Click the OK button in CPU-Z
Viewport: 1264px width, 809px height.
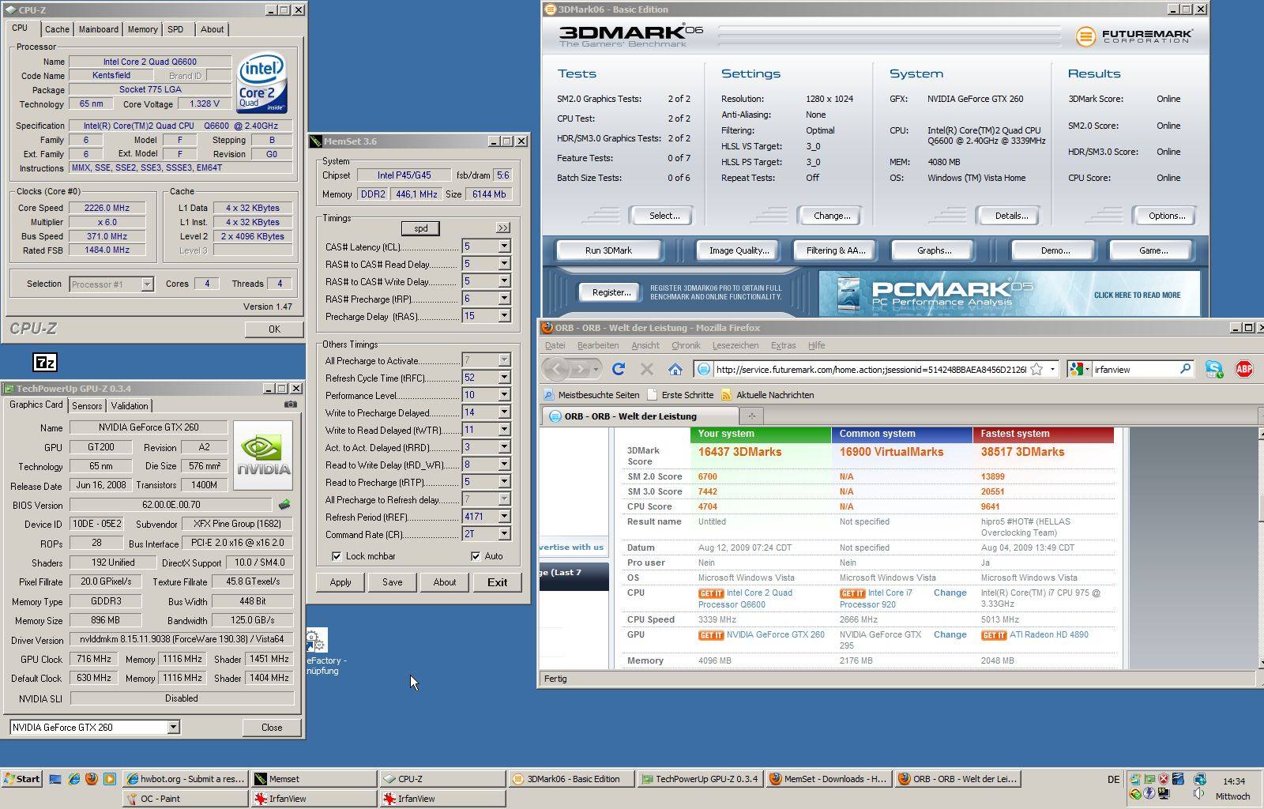274,329
